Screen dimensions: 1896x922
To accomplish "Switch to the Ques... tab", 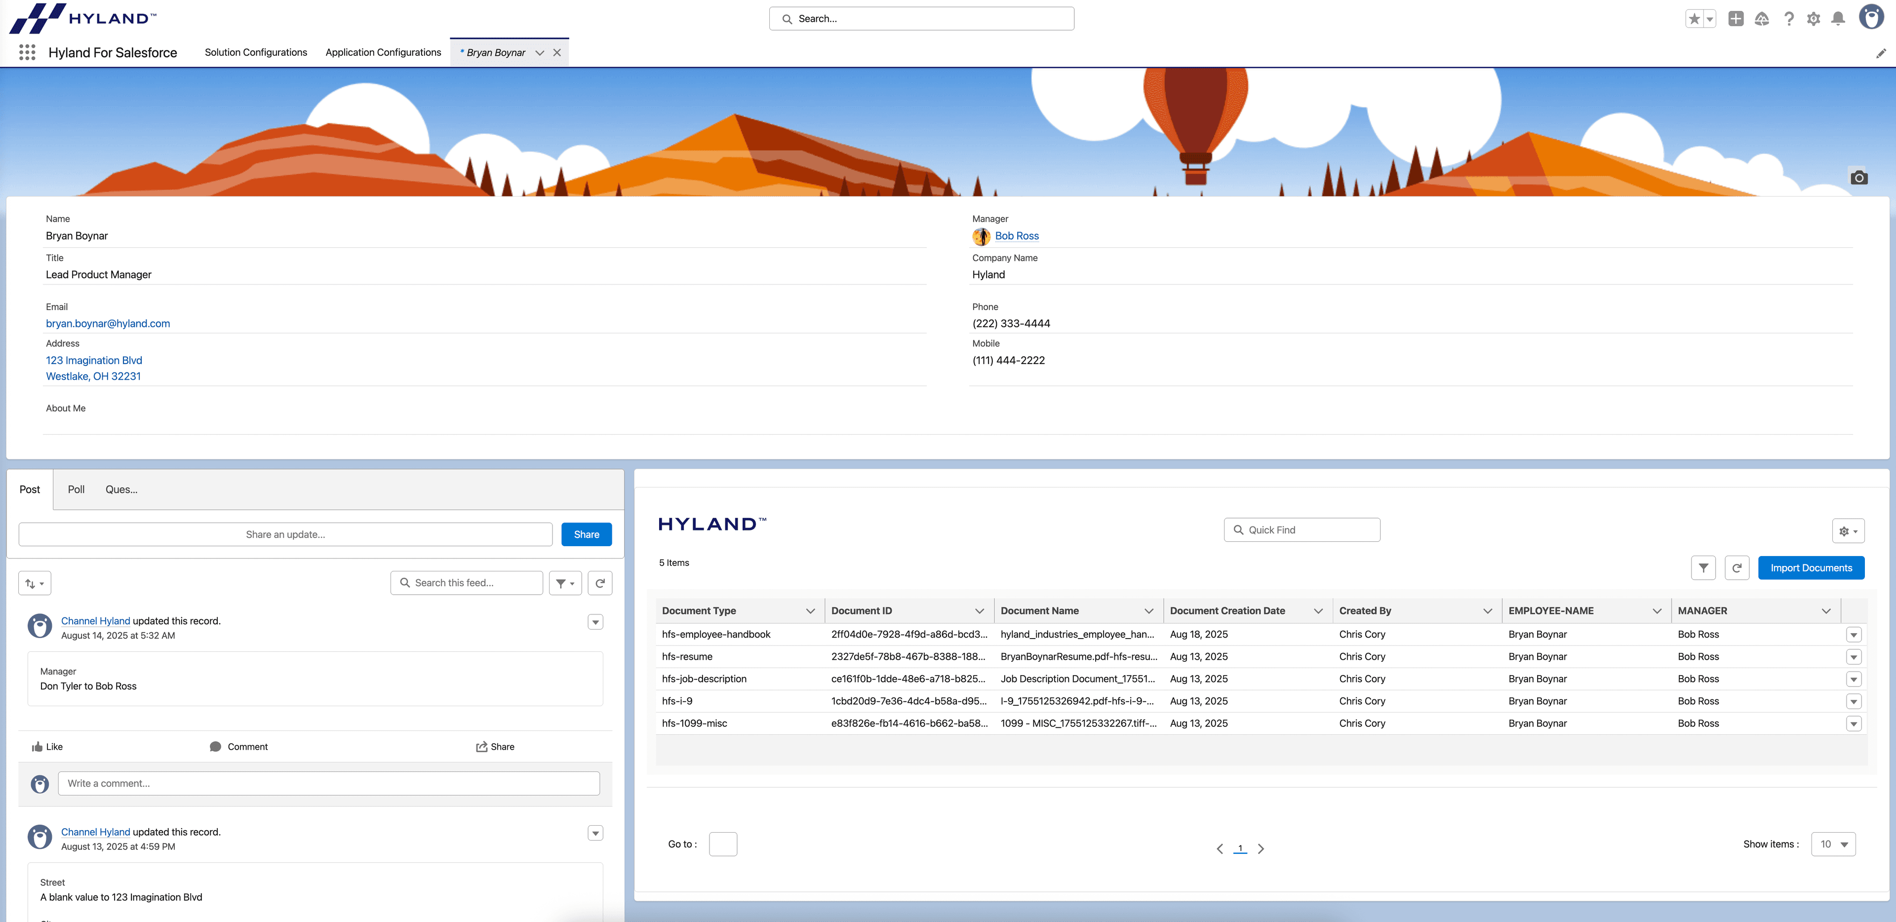I will coord(121,489).
